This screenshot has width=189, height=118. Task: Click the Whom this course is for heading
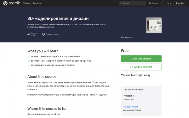47,109
